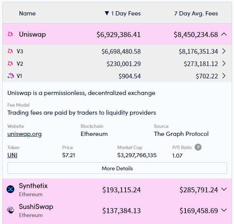Click the Source label

(x=161, y=126)
